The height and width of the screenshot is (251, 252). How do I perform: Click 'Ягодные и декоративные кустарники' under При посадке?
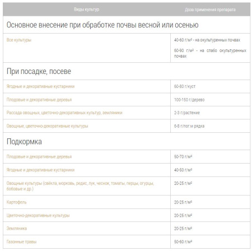[40, 86]
